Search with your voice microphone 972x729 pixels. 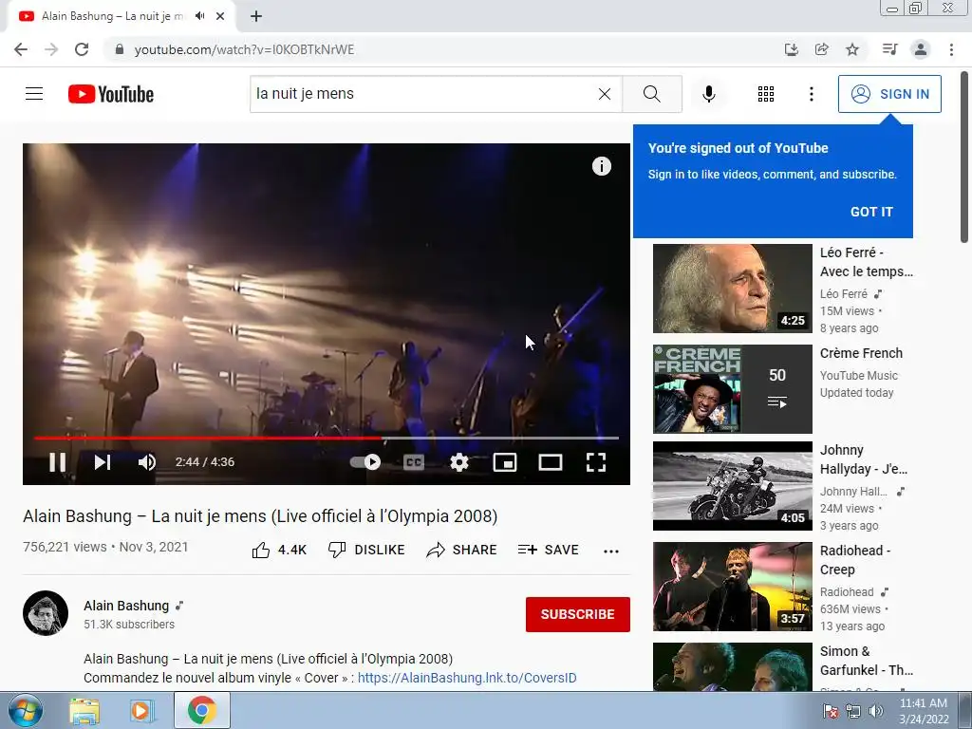[708, 94]
